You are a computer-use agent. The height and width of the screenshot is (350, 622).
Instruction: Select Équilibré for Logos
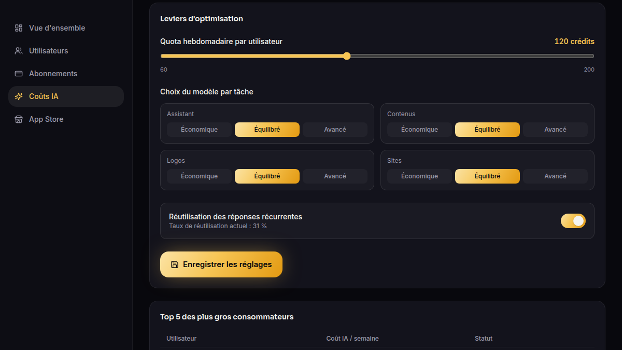click(x=267, y=176)
